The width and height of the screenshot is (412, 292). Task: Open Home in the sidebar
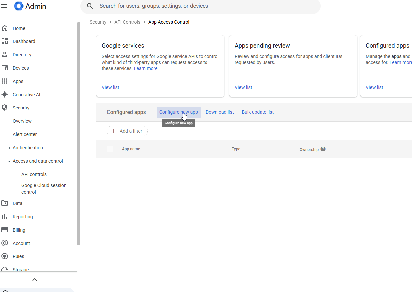(x=19, y=28)
